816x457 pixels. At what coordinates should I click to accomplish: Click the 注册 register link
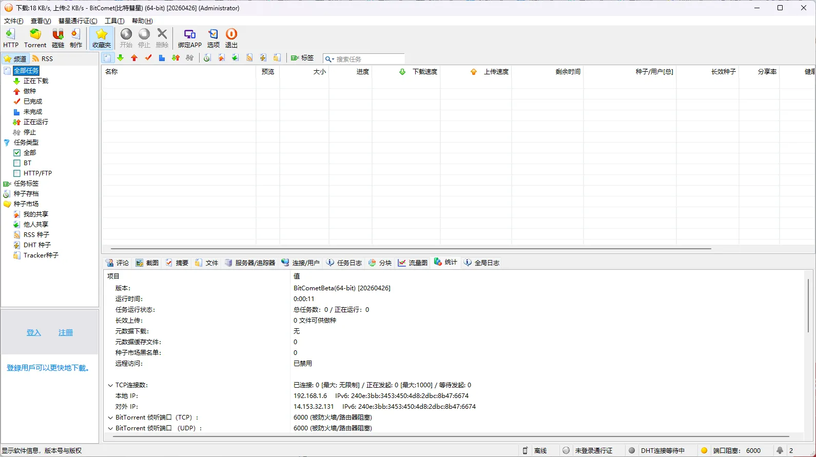(66, 333)
